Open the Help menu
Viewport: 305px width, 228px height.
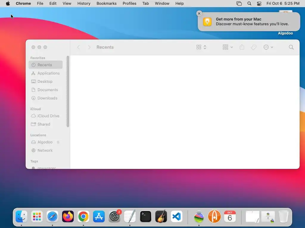(x=179, y=4)
